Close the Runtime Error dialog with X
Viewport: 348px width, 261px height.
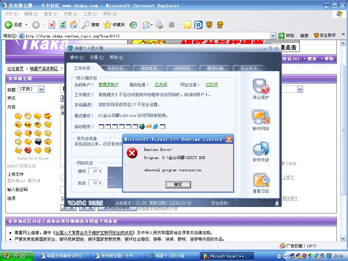tap(229, 139)
